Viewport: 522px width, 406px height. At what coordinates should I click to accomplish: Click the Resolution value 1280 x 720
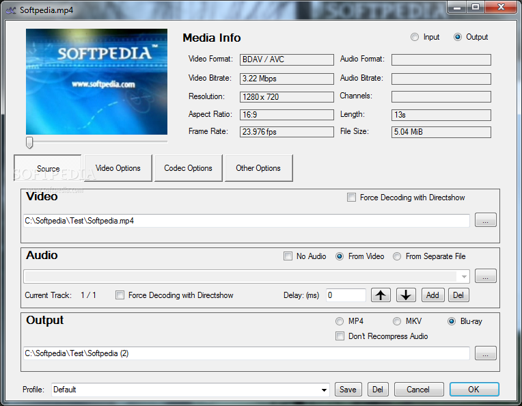tap(287, 97)
